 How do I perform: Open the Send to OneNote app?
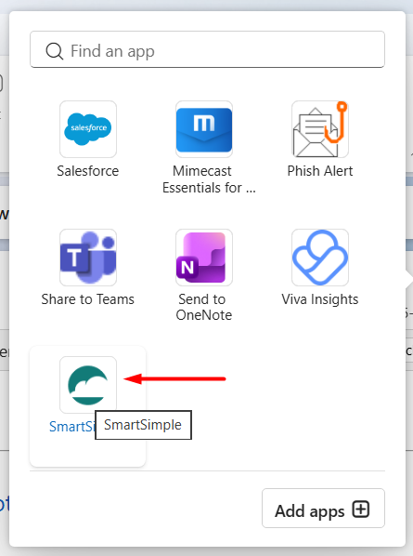[204, 258]
